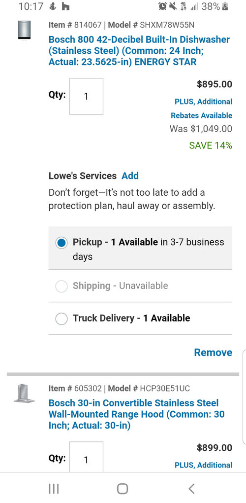This screenshot has height=503, width=246.
Task: Tap the muted sound status icon
Action: tap(173, 6)
